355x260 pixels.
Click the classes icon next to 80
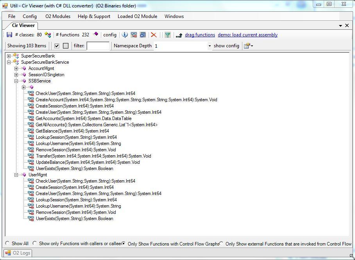pyautogui.click(x=48, y=35)
